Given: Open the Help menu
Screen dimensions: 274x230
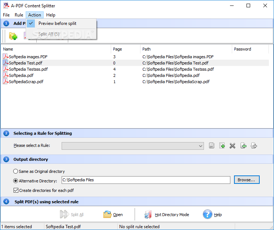Looking at the screenshot, I should (x=51, y=15).
